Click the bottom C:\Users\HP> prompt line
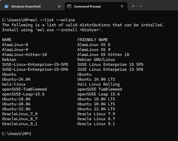Image resolution: width=178 pixels, height=141 pixels. pyautogui.click(x=16, y=134)
